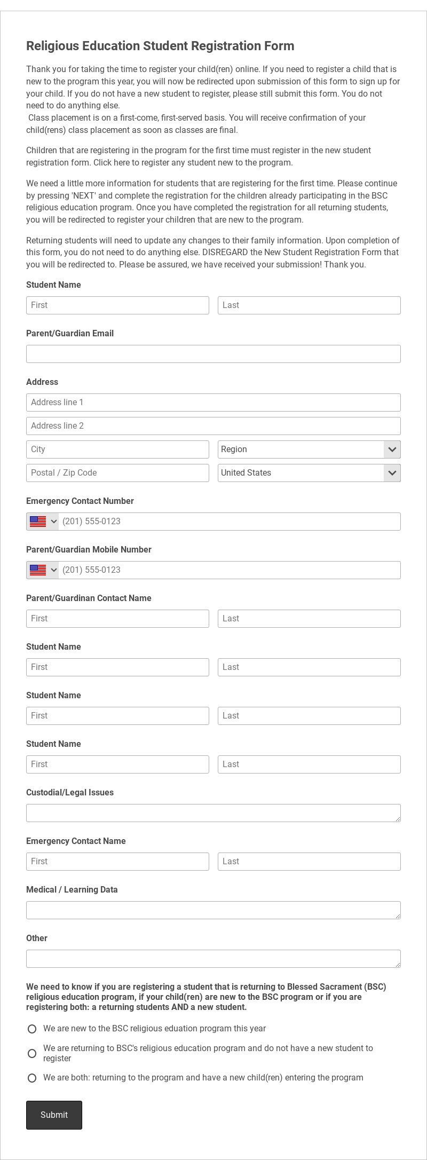This screenshot has height=1160, width=427.
Task: Click the 'Custodial/Legal Issues' label
Action: [70, 793]
